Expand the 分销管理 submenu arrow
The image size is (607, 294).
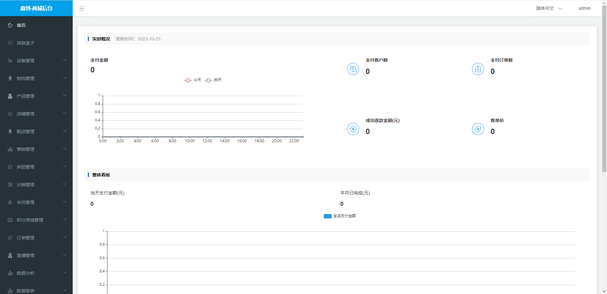coord(64,184)
